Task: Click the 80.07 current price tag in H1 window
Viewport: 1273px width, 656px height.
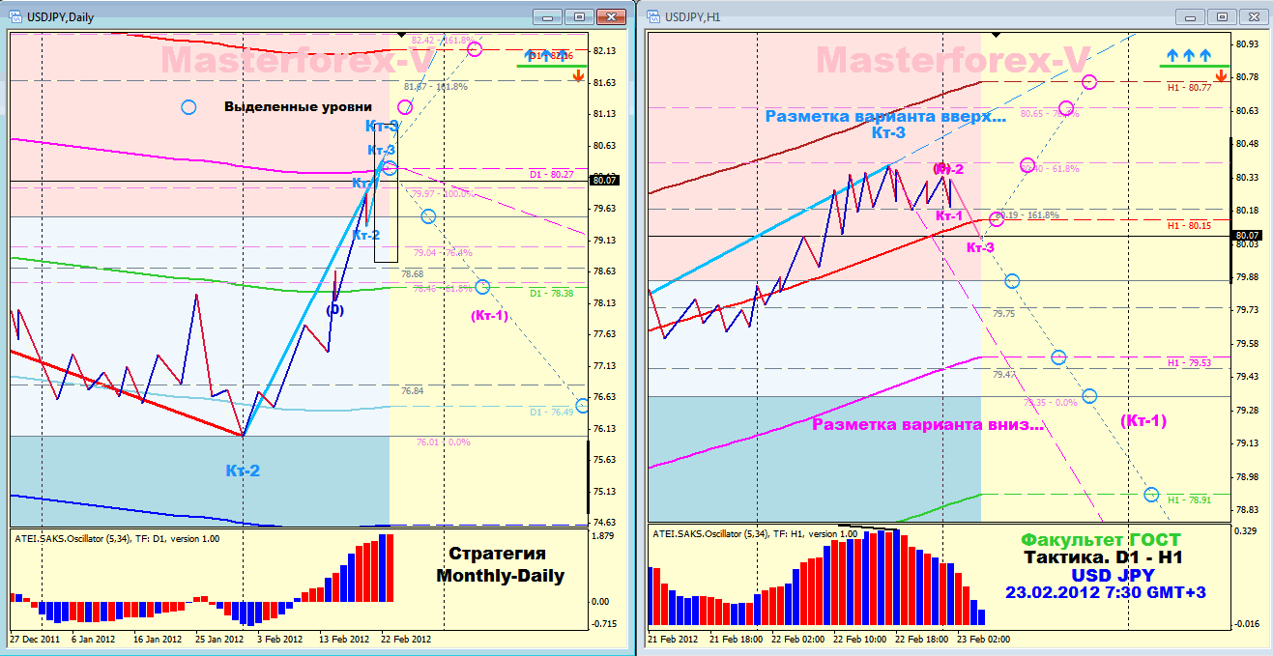Action: [1248, 235]
